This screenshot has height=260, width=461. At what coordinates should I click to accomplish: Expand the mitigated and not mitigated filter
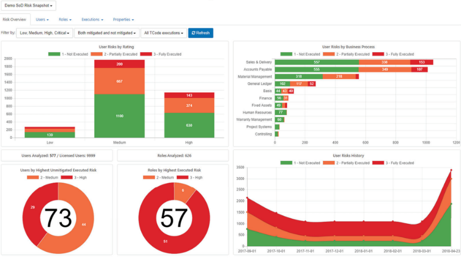point(107,33)
